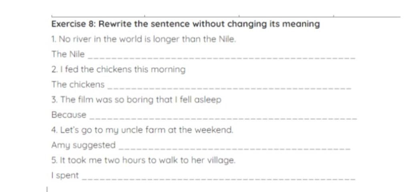The width and height of the screenshot is (410, 192).
Task: Click the table border line above heading
Action: coord(226,17)
